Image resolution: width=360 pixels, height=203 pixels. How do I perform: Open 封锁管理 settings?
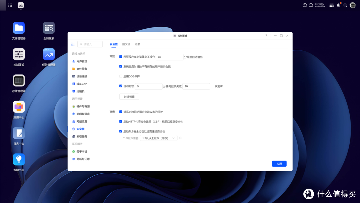(x=129, y=96)
